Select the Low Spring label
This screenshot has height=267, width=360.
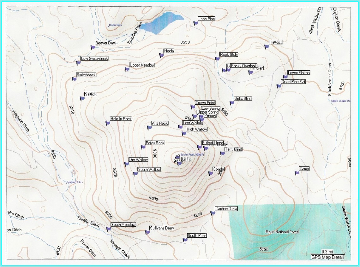[x=211, y=108]
